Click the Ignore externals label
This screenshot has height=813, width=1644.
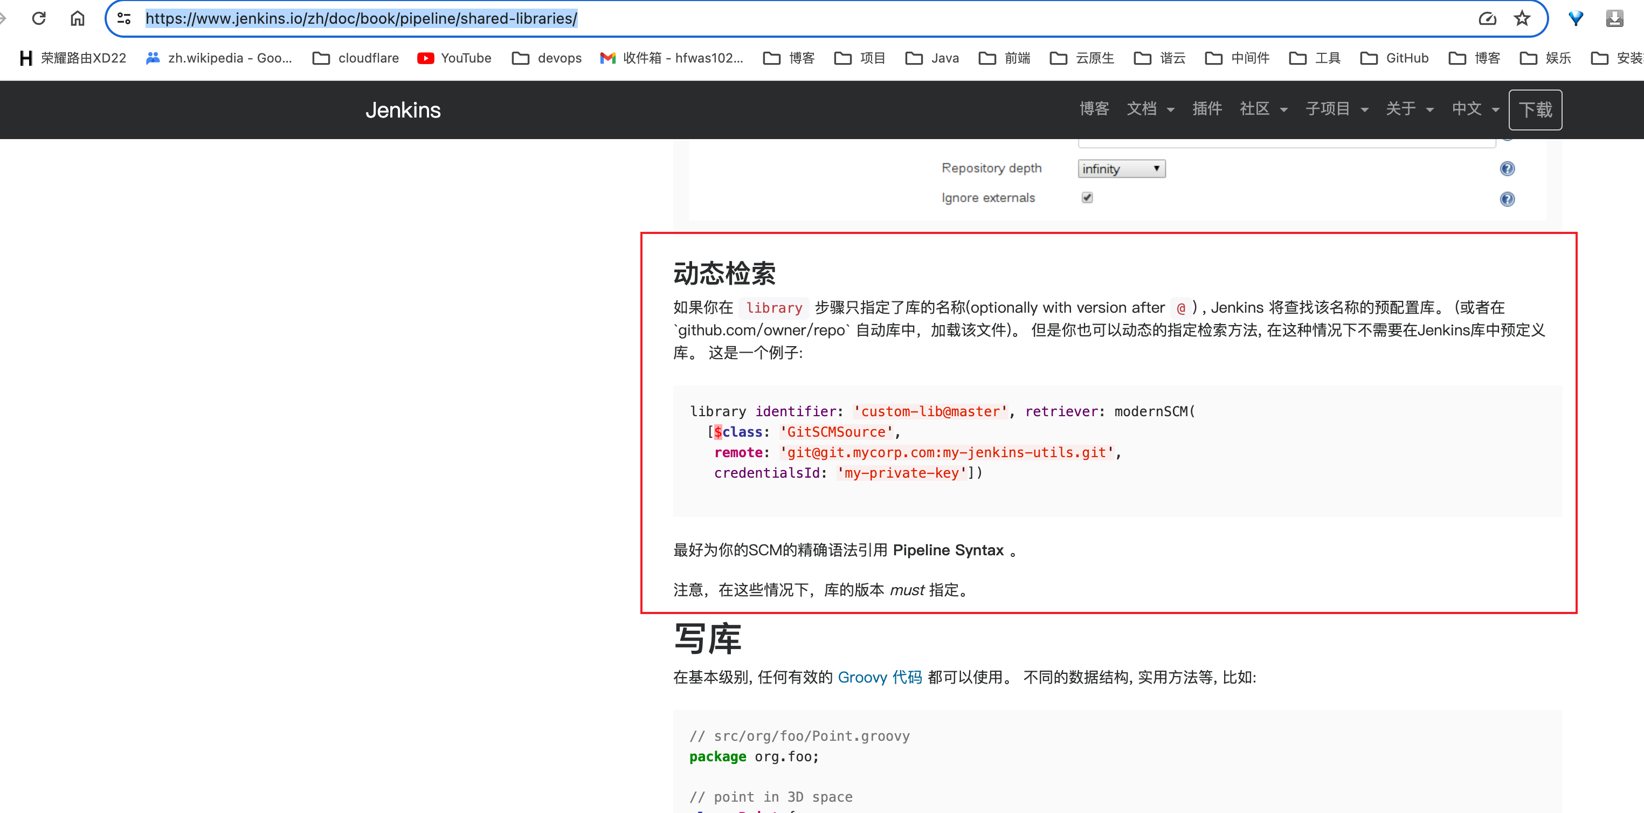(988, 198)
